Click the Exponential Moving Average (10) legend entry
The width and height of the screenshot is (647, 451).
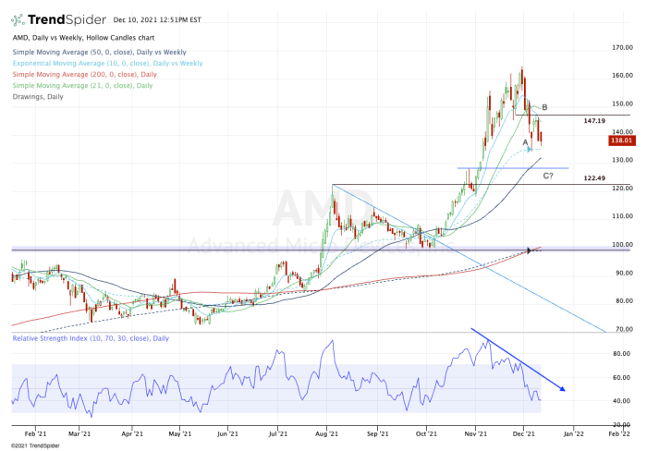107,65
